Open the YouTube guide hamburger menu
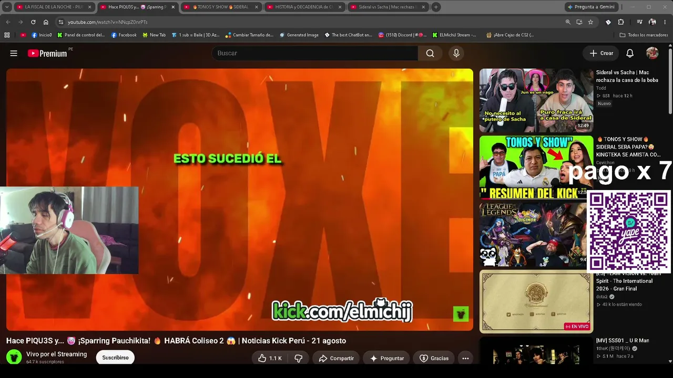Image resolution: width=673 pixels, height=378 pixels. [x=14, y=53]
